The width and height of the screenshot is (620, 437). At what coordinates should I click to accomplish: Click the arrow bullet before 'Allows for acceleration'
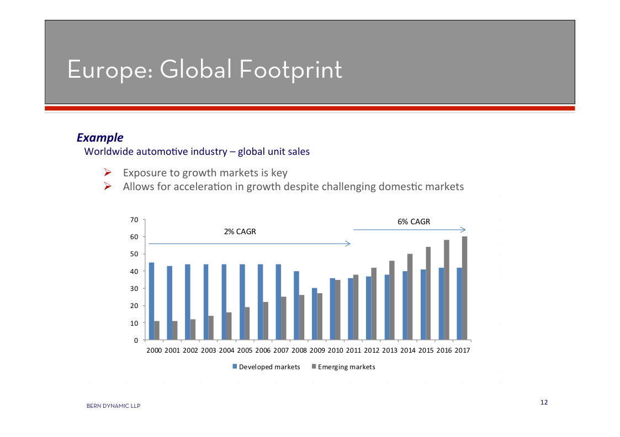108,187
